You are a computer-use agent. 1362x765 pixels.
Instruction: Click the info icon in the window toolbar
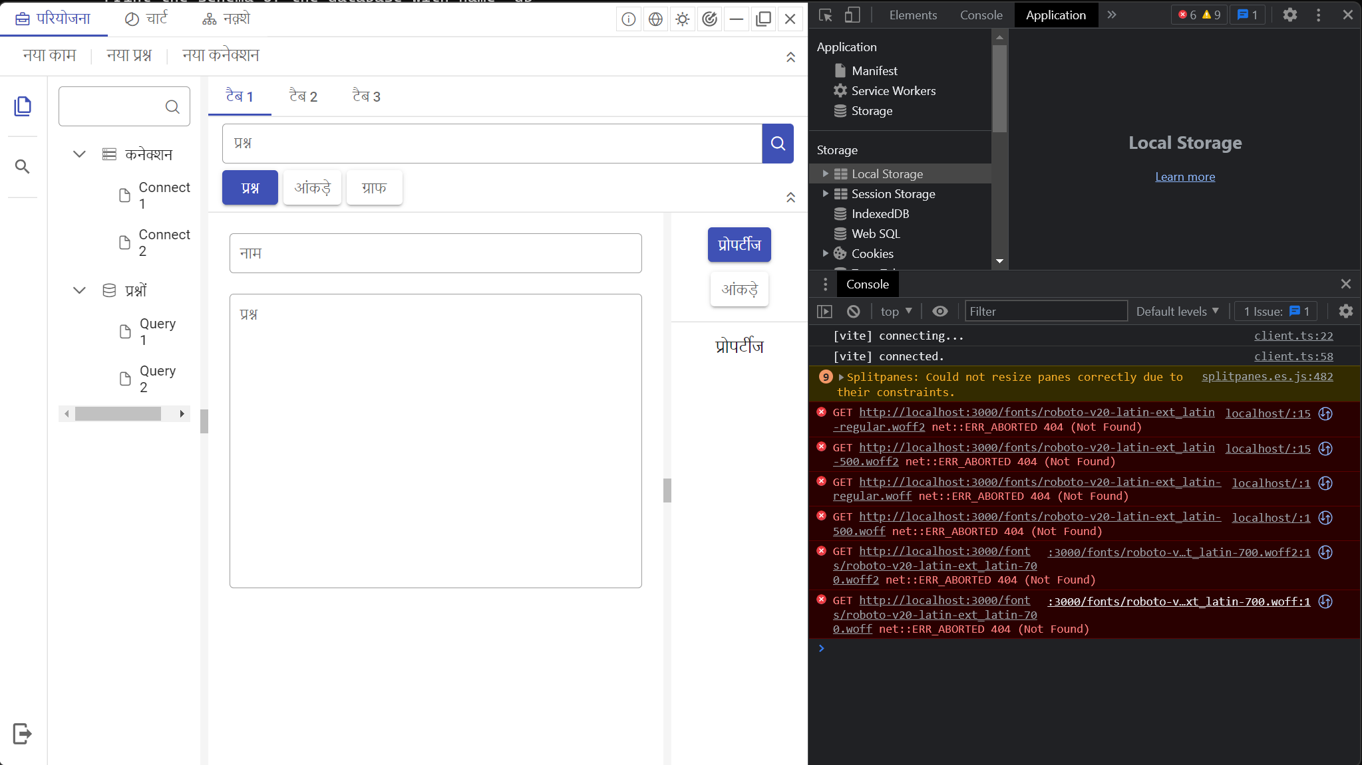627,19
